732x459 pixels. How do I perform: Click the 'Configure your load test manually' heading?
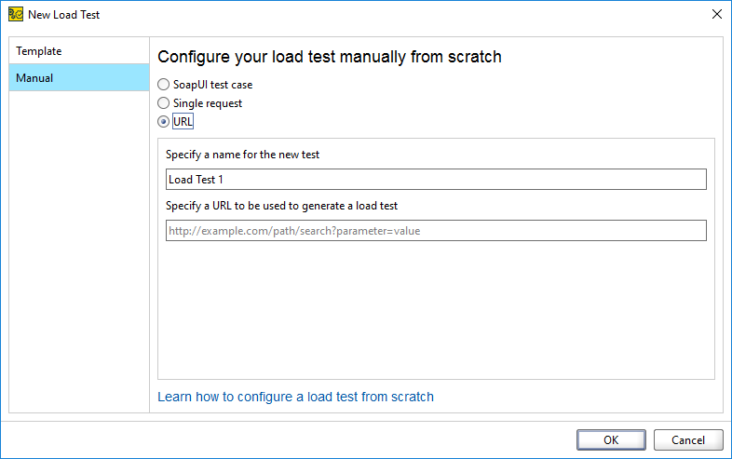pos(330,57)
